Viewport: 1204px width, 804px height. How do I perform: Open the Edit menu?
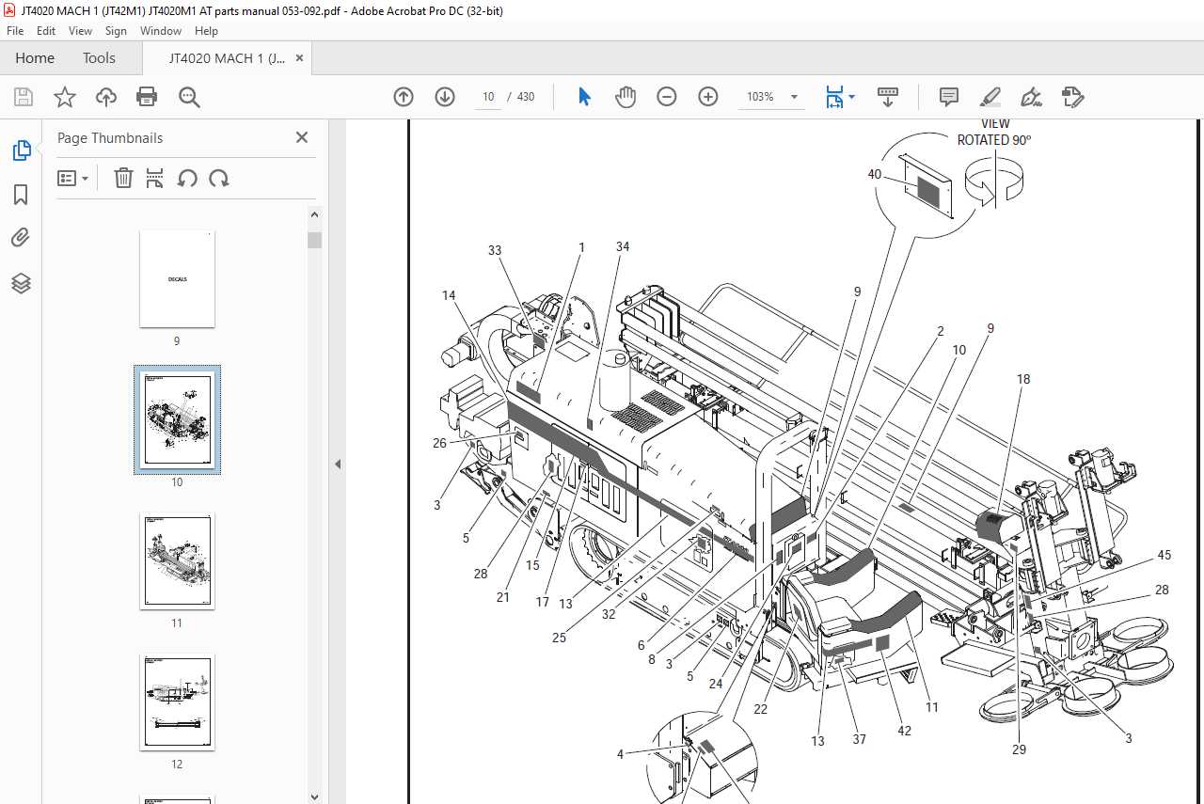tap(45, 31)
